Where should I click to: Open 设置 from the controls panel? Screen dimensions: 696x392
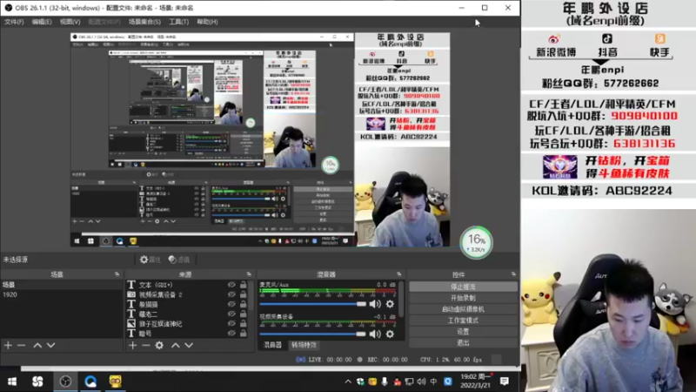(x=463, y=332)
